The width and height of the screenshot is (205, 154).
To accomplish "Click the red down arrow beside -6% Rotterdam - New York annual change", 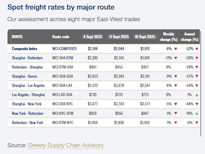I will click(197, 122).
